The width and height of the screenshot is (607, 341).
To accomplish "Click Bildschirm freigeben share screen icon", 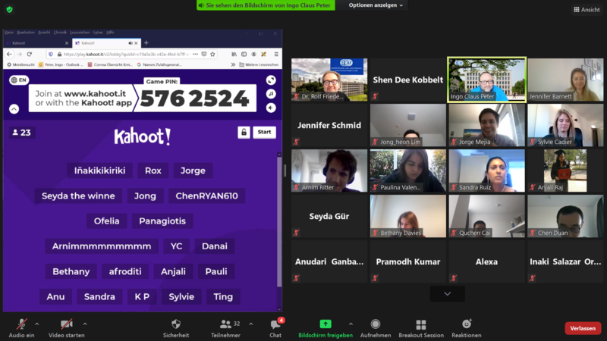I will pos(326,324).
